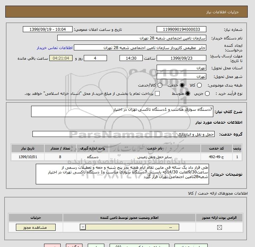Image resolution: width=255 pixels, height=247 pixels.
Task: Click the service name سایر حمل ونقل زمینی
Action: [155, 157]
